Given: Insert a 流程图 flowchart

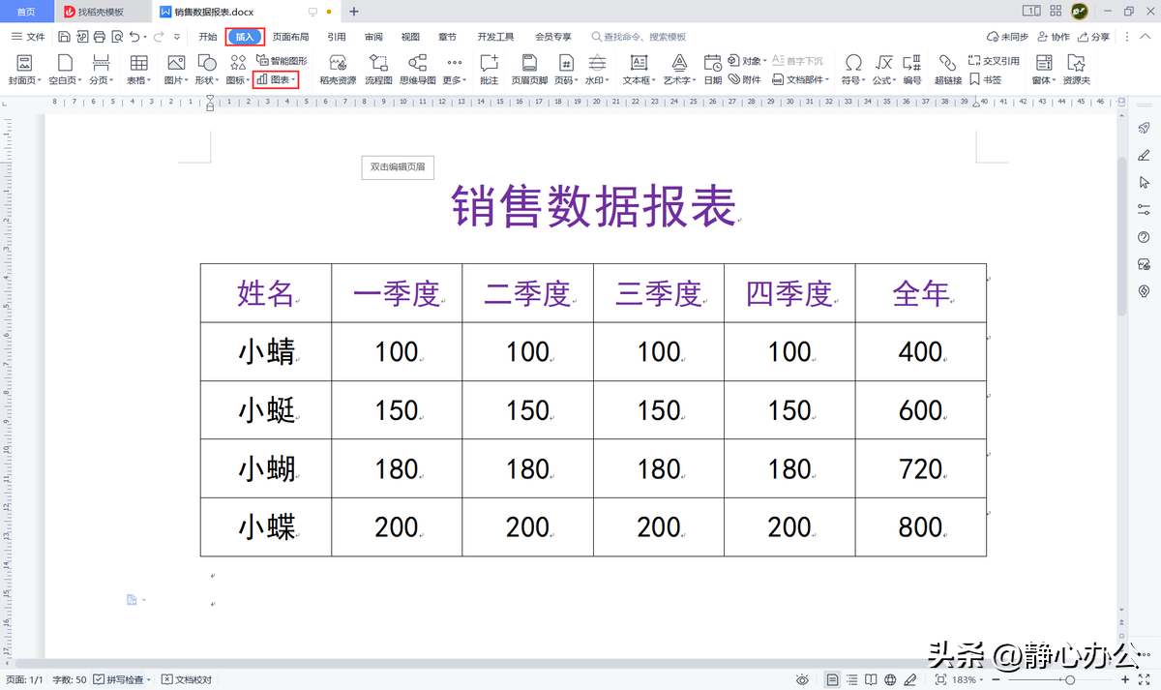Looking at the screenshot, I should pyautogui.click(x=378, y=70).
